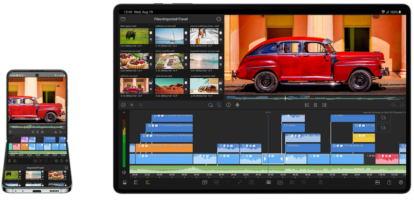Tap the import media icon in bottom toolbar
The width and height of the screenshot is (414, 201).
[x=124, y=182]
